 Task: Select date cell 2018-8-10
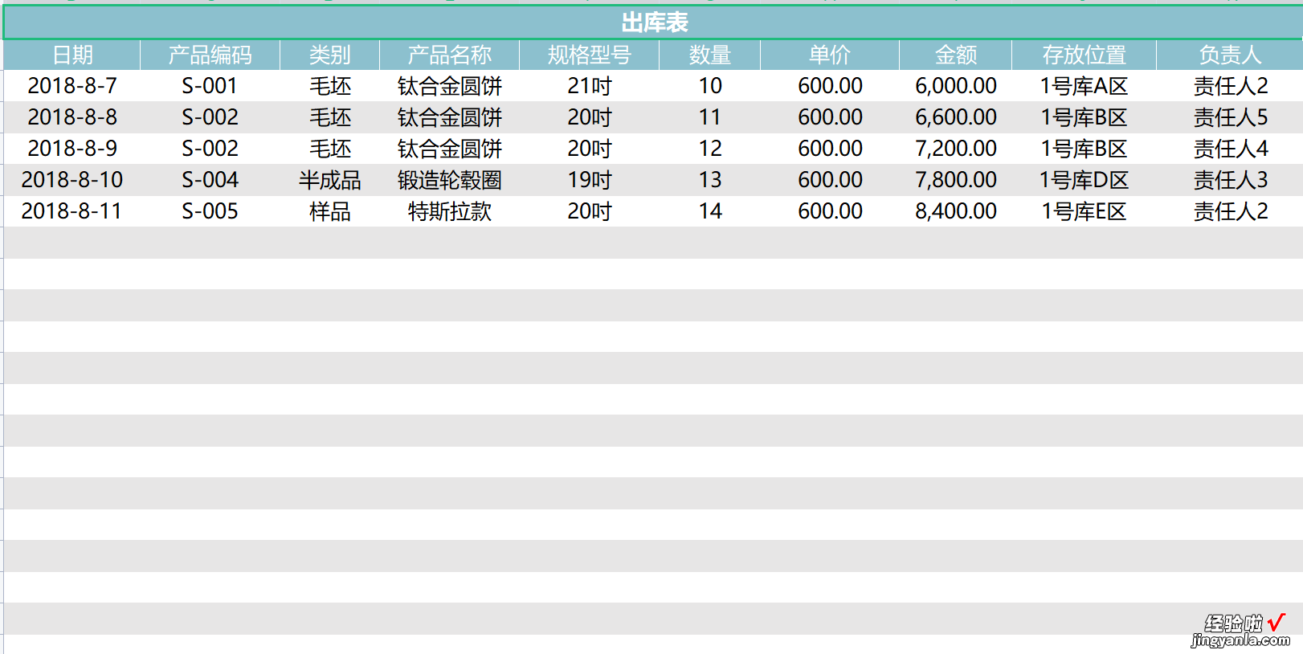(72, 180)
